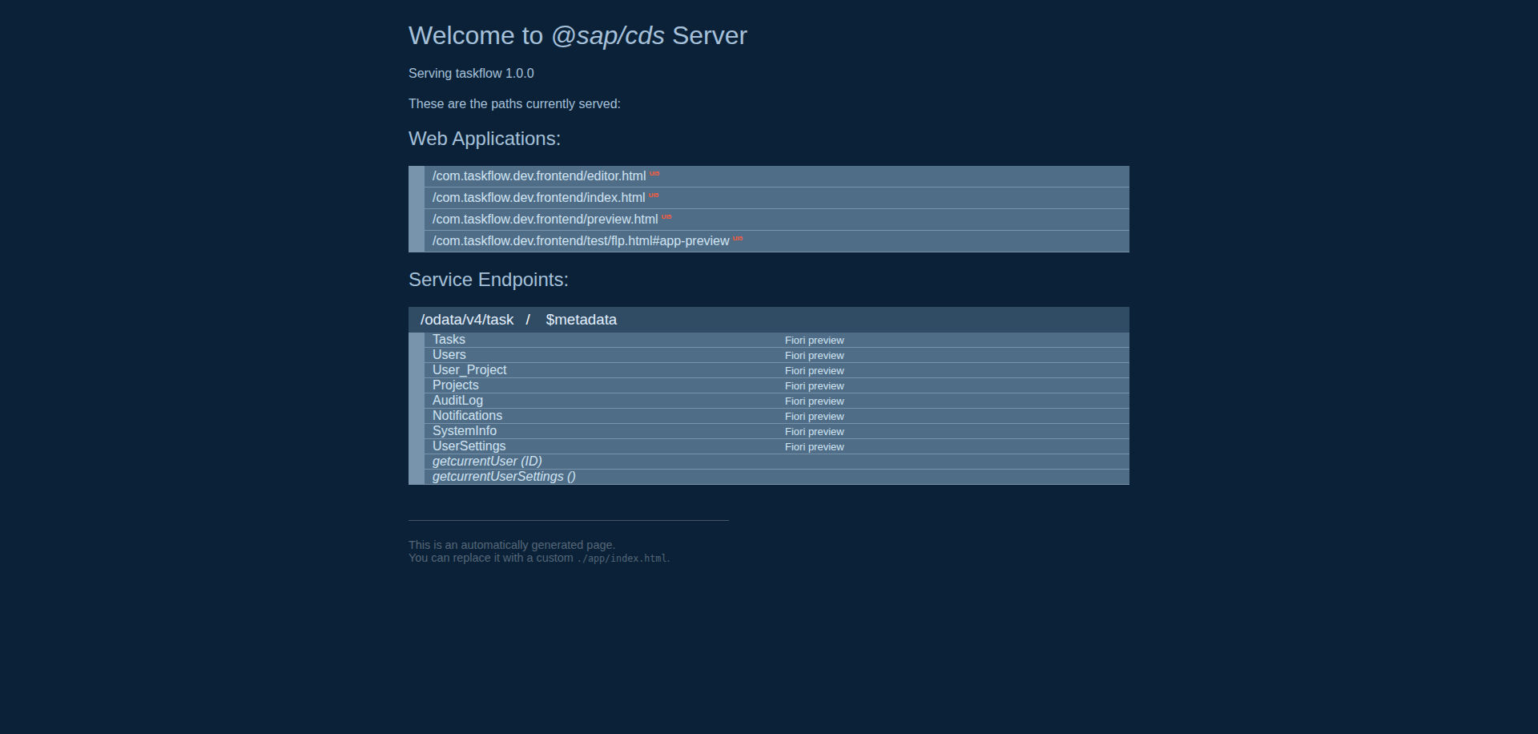The width and height of the screenshot is (1538, 734).
Task: Click "This is an automatically generated page." text
Action: tap(512, 545)
